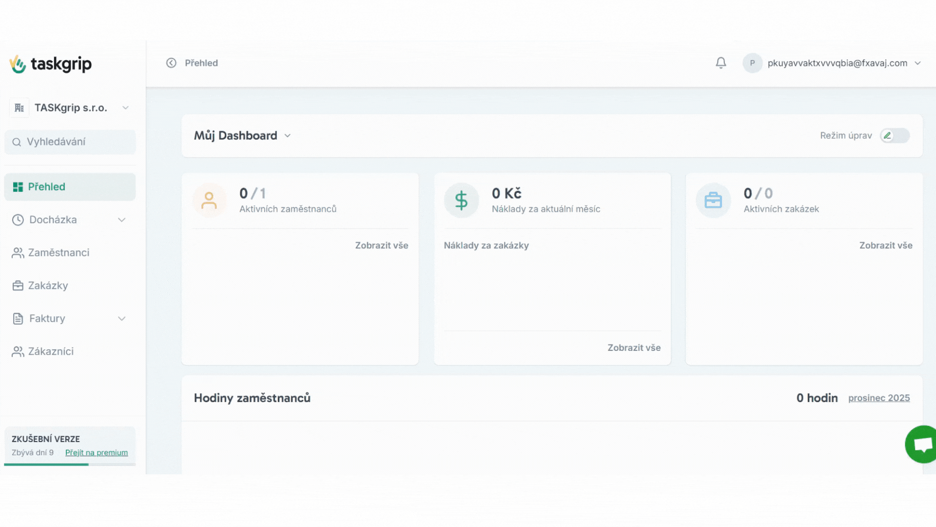Click the green dollar costs icon
The width and height of the screenshot is (936, 527).
pos(461,201)
